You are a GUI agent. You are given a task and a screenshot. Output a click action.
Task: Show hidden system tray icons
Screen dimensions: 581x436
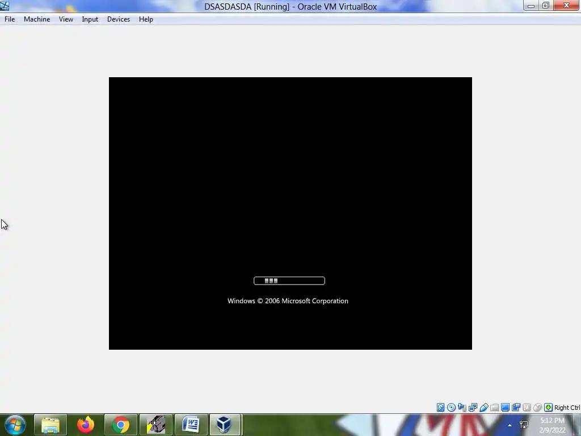pos(510,425)
